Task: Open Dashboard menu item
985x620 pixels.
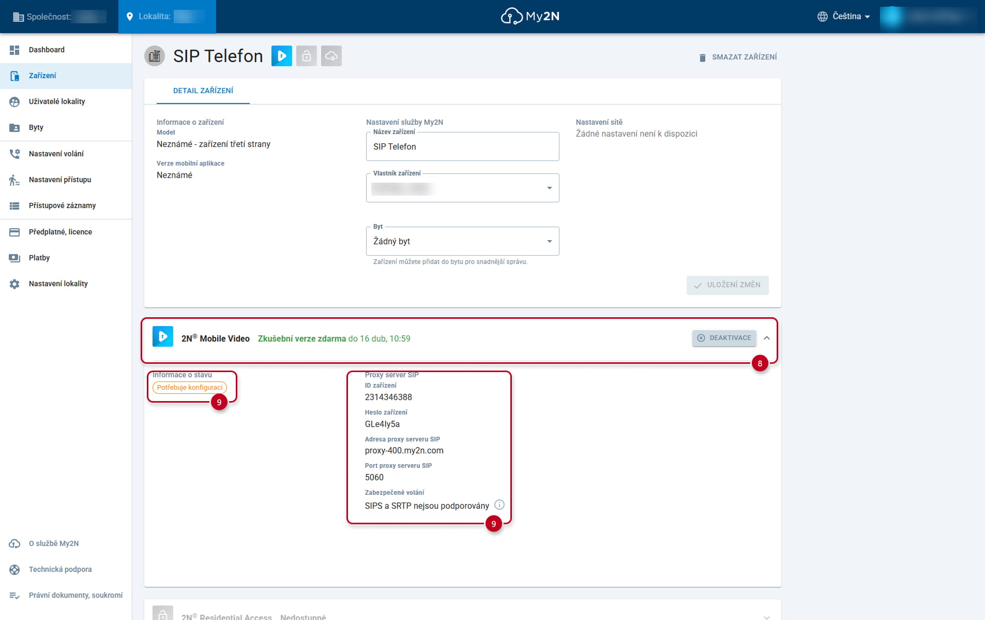Action: pyautogui.click(x=66, y=50)
